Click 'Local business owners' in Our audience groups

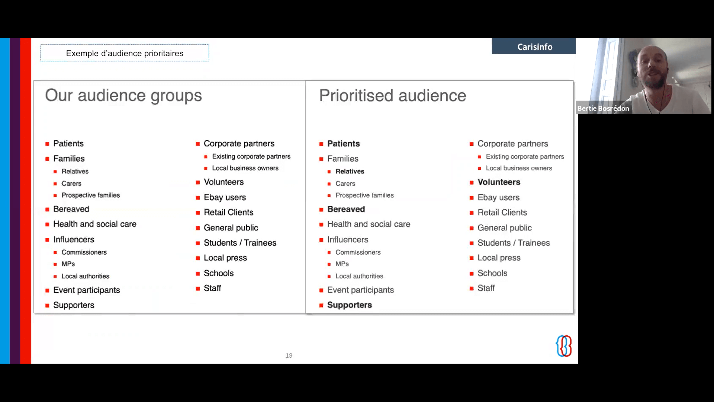pos(245,168)
